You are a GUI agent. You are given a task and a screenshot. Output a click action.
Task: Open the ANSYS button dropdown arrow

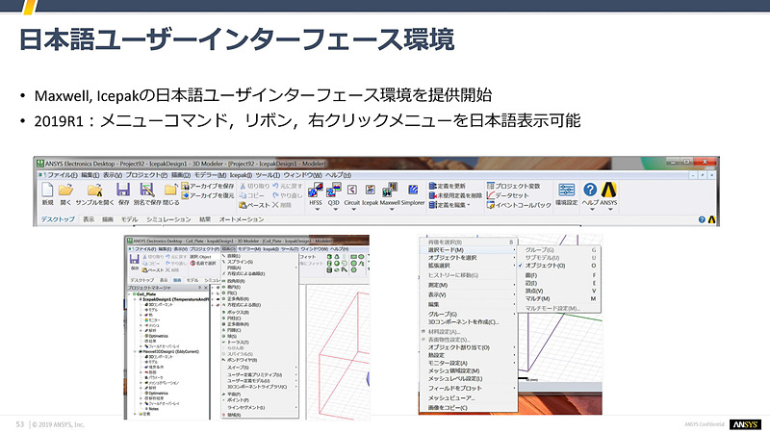[610, 210]
